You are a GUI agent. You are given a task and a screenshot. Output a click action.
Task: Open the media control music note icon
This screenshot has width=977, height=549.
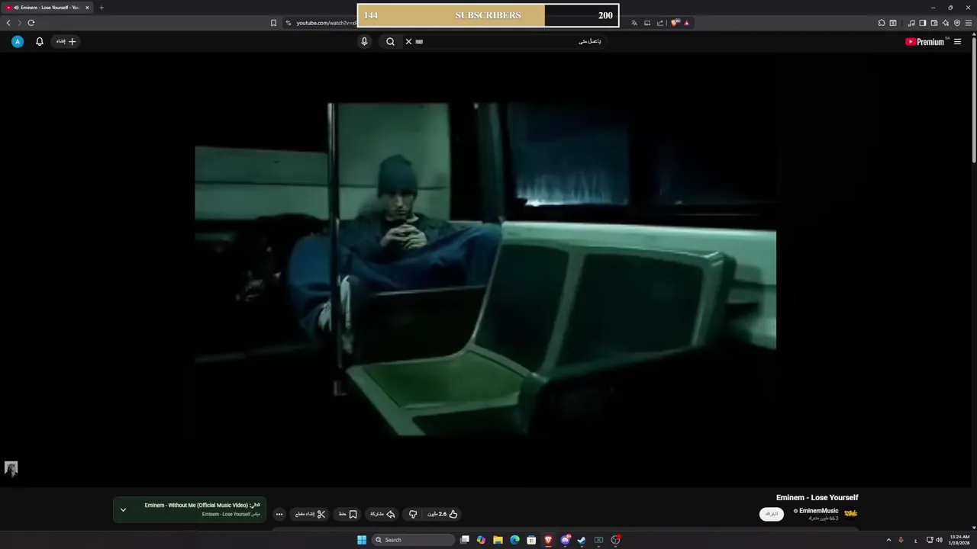(911, 23)
